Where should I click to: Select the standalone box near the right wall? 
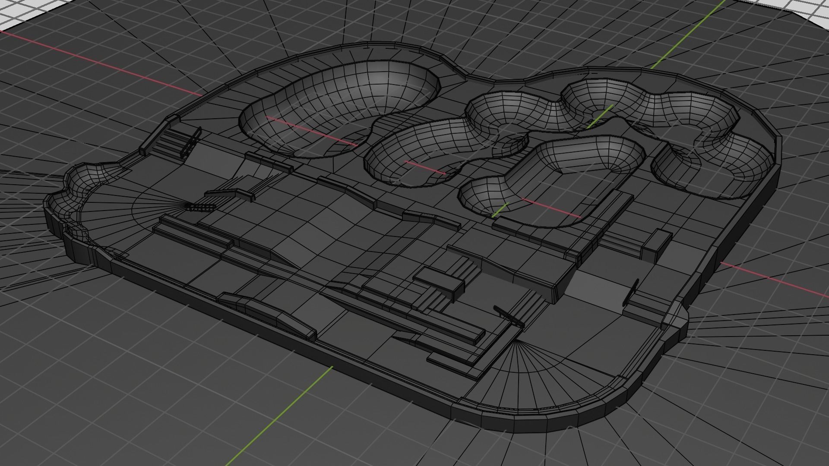656,245
